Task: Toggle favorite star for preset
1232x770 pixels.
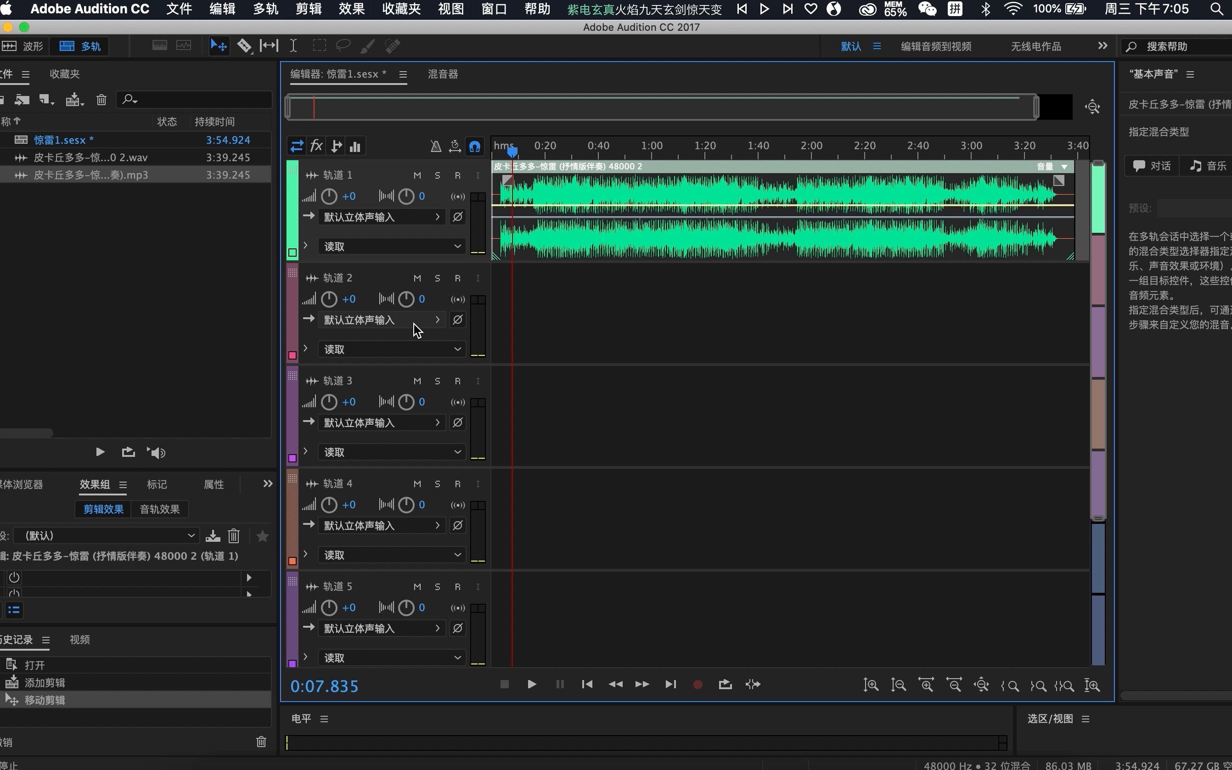Action: pos(262,536)
